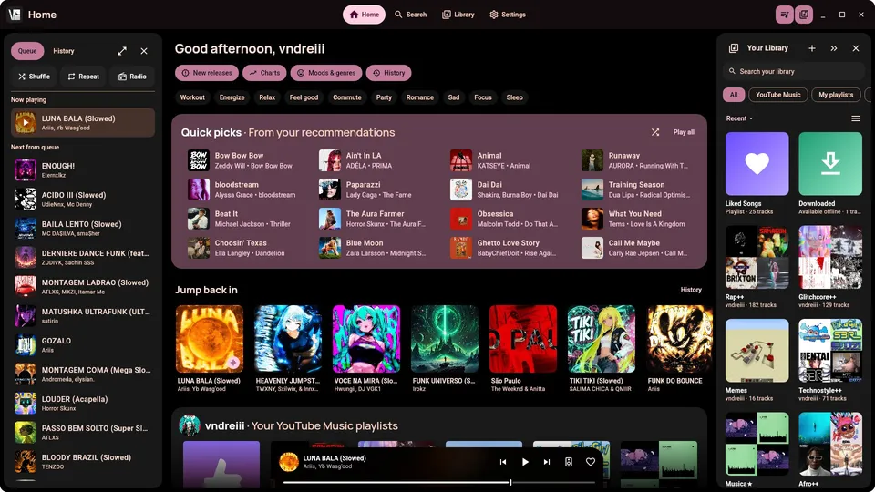Like the currently playing song with heart
Screen dimensions: 875x492
tap(591, 462)
